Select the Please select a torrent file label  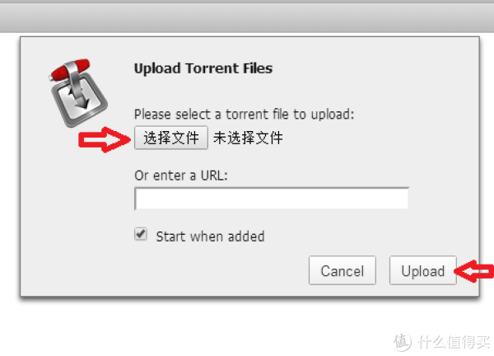point(245,115)
